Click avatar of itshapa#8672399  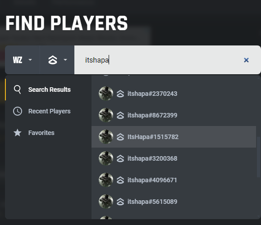pos(106,115)
